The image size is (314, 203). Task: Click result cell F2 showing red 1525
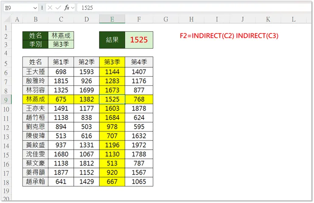pos(139,40)
